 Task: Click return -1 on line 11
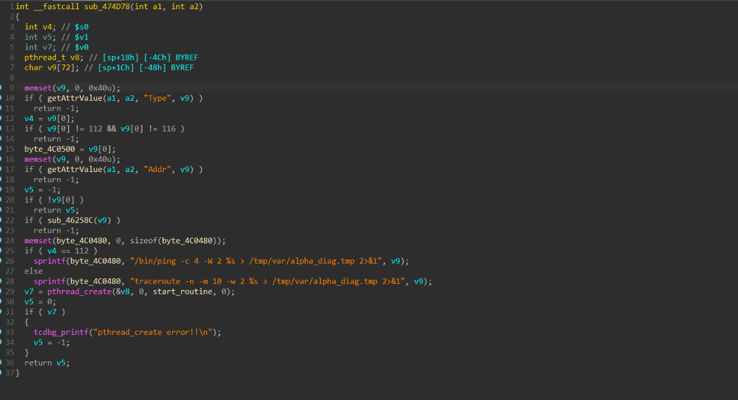(x=57, y=108)
